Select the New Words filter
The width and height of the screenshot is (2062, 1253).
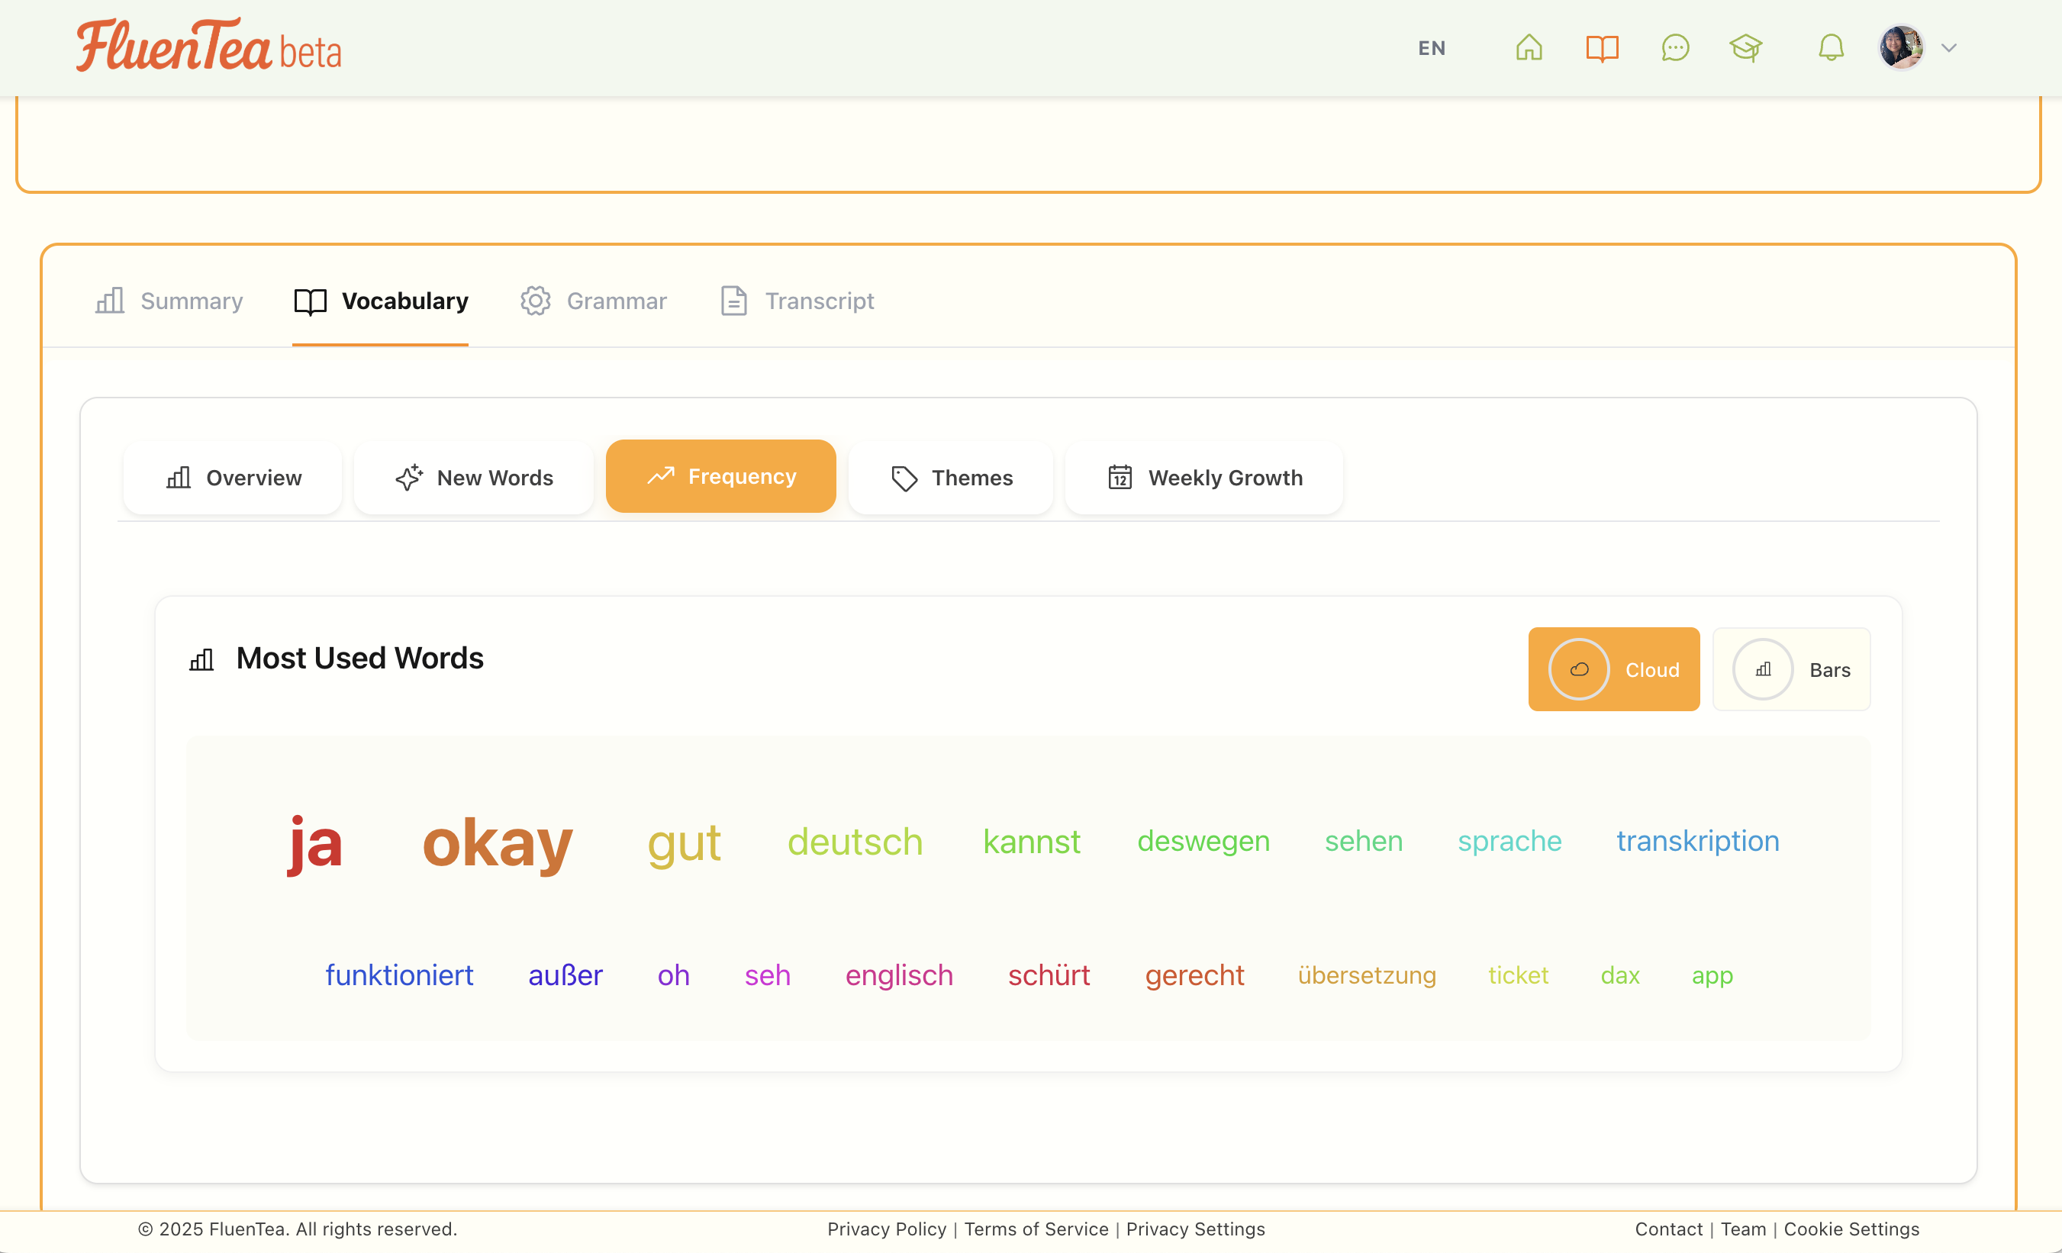tap(474, 478)
